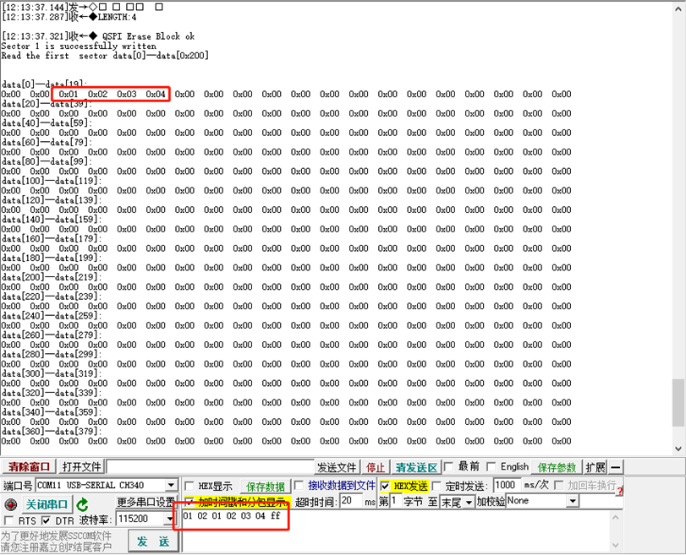Click the send area scroll down arrow

[615, 545]
